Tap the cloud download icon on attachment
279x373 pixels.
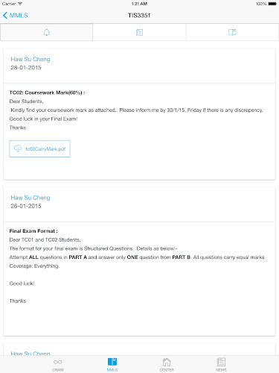pos(18,148)
